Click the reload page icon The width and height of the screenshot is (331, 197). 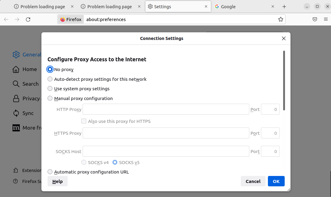[x=28, y=20]
